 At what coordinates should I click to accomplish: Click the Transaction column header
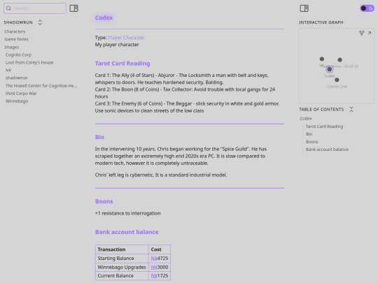click(x=122, y=249)
